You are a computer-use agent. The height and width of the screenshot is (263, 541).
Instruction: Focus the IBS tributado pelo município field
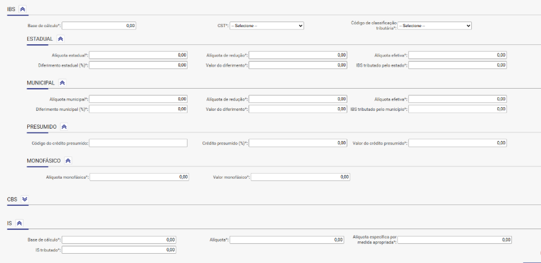coord(457,109)
